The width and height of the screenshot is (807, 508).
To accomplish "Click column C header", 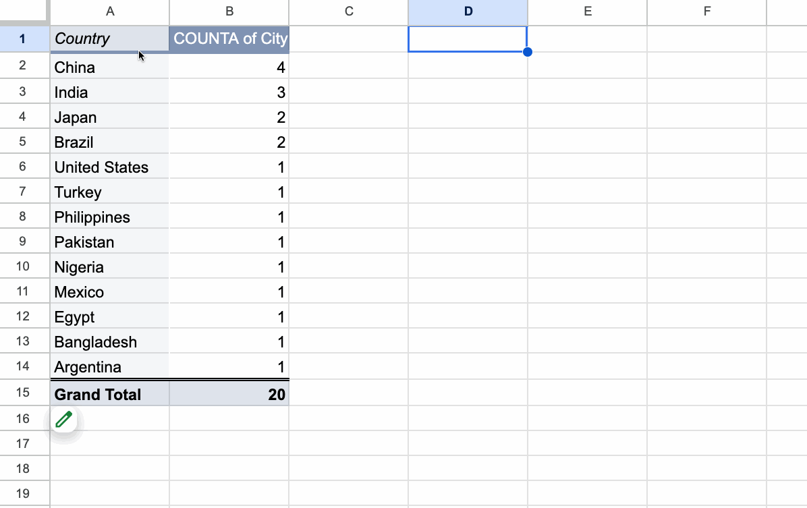I will click(349, 12).
